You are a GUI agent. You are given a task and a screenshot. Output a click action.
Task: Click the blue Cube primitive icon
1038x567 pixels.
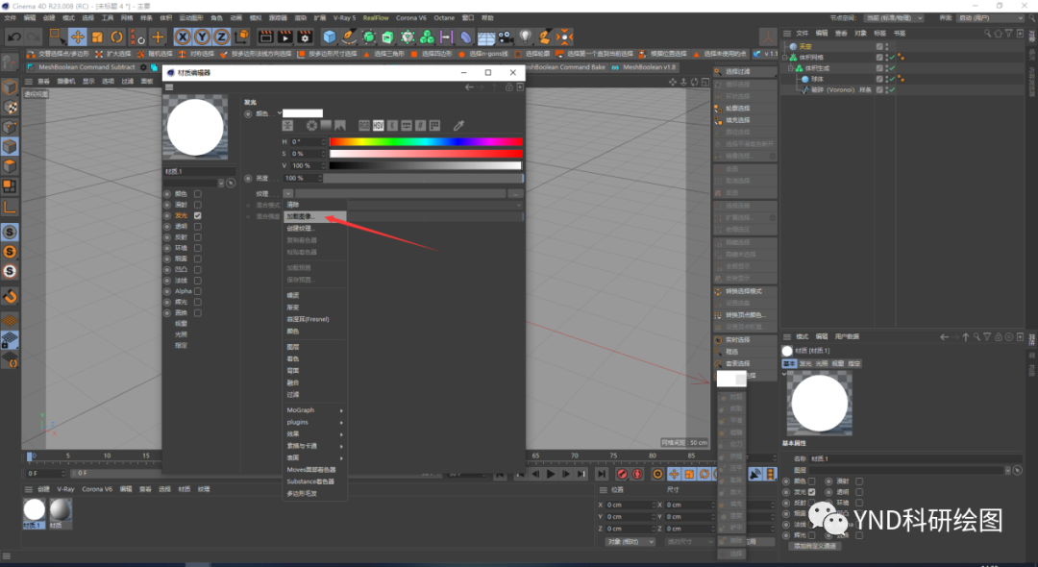coord(329,37)
